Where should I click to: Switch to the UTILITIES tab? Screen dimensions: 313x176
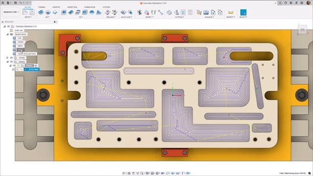[x=107, y=7]
